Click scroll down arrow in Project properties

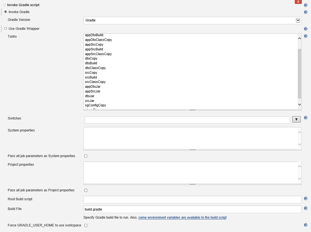point(300,179)
